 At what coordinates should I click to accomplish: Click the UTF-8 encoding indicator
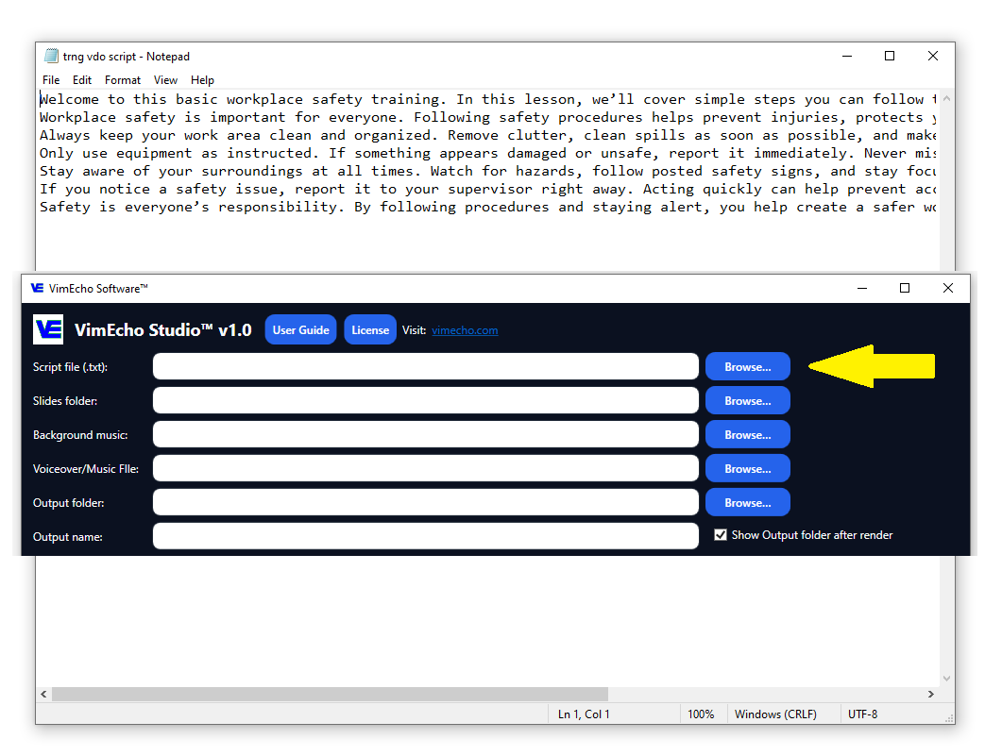862,714
